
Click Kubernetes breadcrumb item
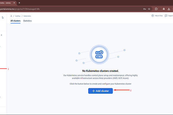(x=27, y=16)
